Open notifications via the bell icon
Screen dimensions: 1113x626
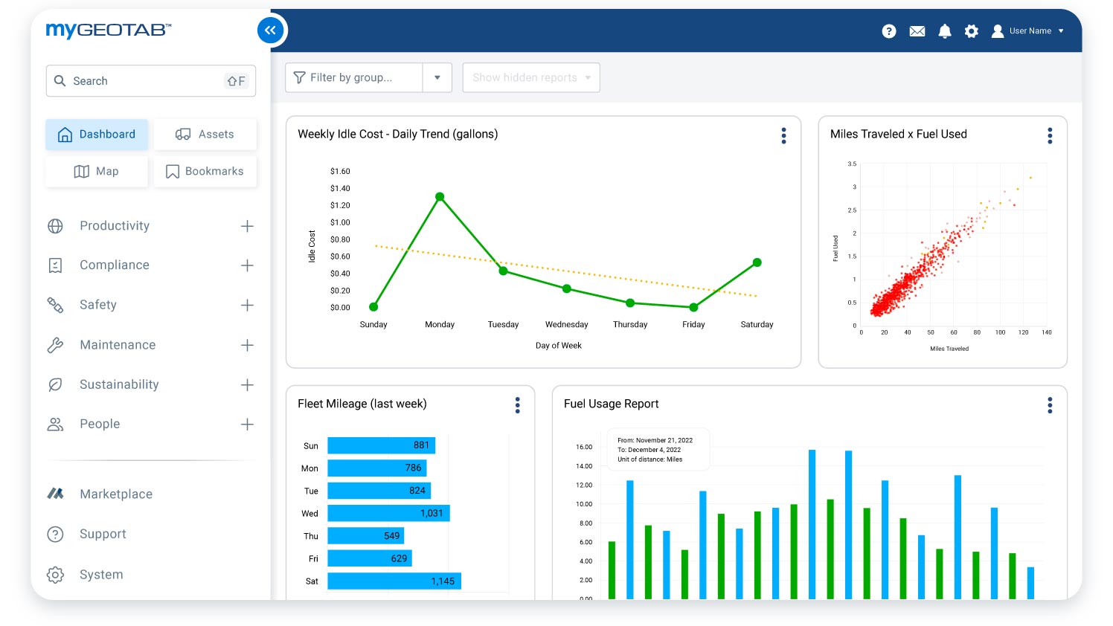click(944, 31)
